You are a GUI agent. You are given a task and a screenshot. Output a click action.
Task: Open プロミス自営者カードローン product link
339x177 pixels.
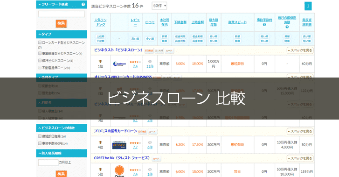coord(116,131)
